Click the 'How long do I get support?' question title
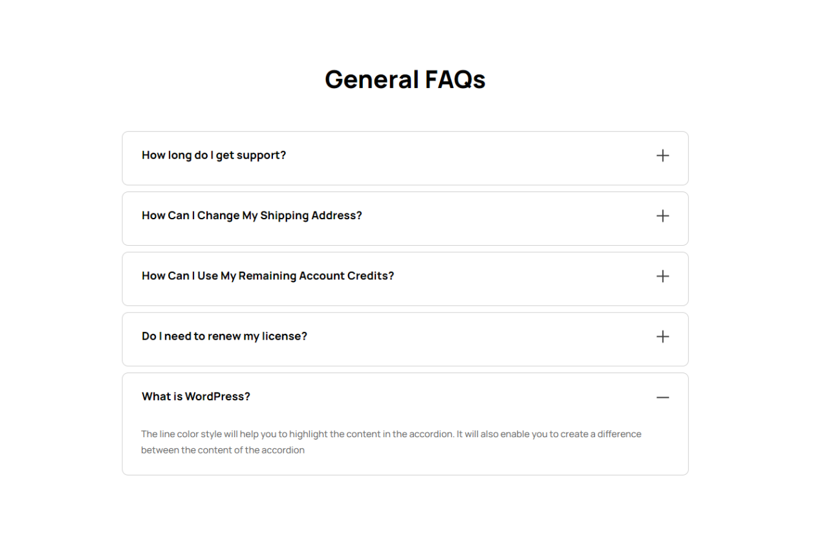 tap(213, 155)
